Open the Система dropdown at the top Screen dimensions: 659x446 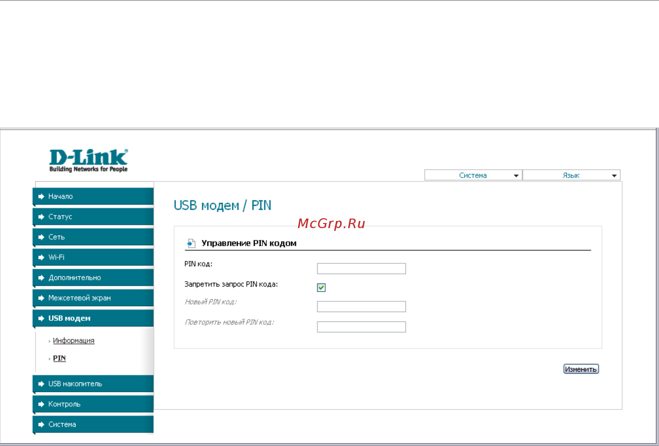click(x=473, y=175)
